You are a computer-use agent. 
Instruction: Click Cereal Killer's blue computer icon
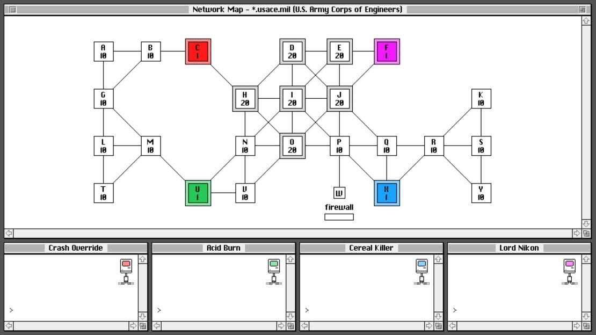click(x=421, y=272)
